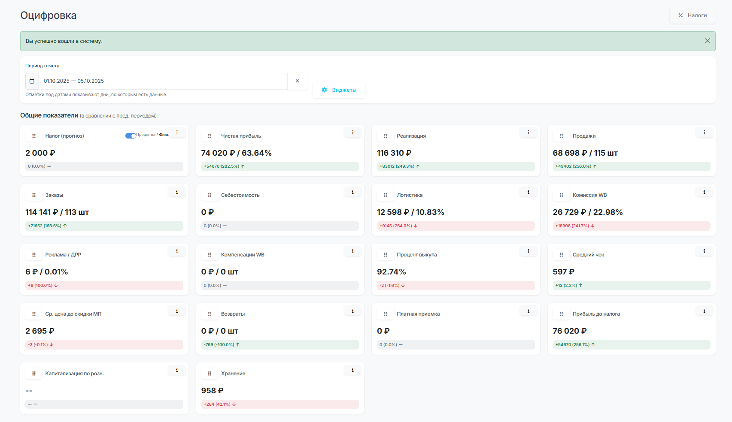
Task: Click info icon on Комиссия WB card
Action: click(704, 192)
